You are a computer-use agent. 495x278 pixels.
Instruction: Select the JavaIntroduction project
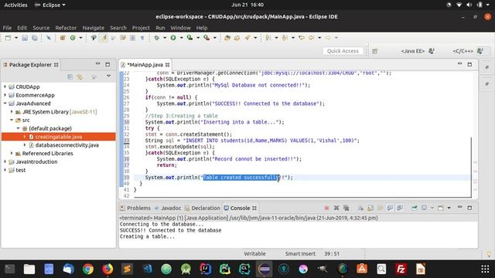[36, 161]
